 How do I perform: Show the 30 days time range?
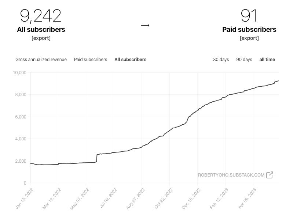[x=221, y=60]
